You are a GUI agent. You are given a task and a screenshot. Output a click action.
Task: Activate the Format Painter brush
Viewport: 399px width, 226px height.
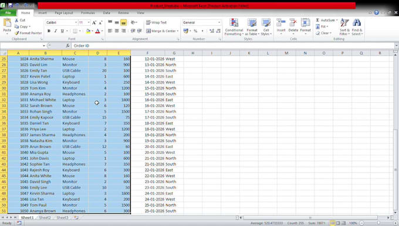coord(17,33)
